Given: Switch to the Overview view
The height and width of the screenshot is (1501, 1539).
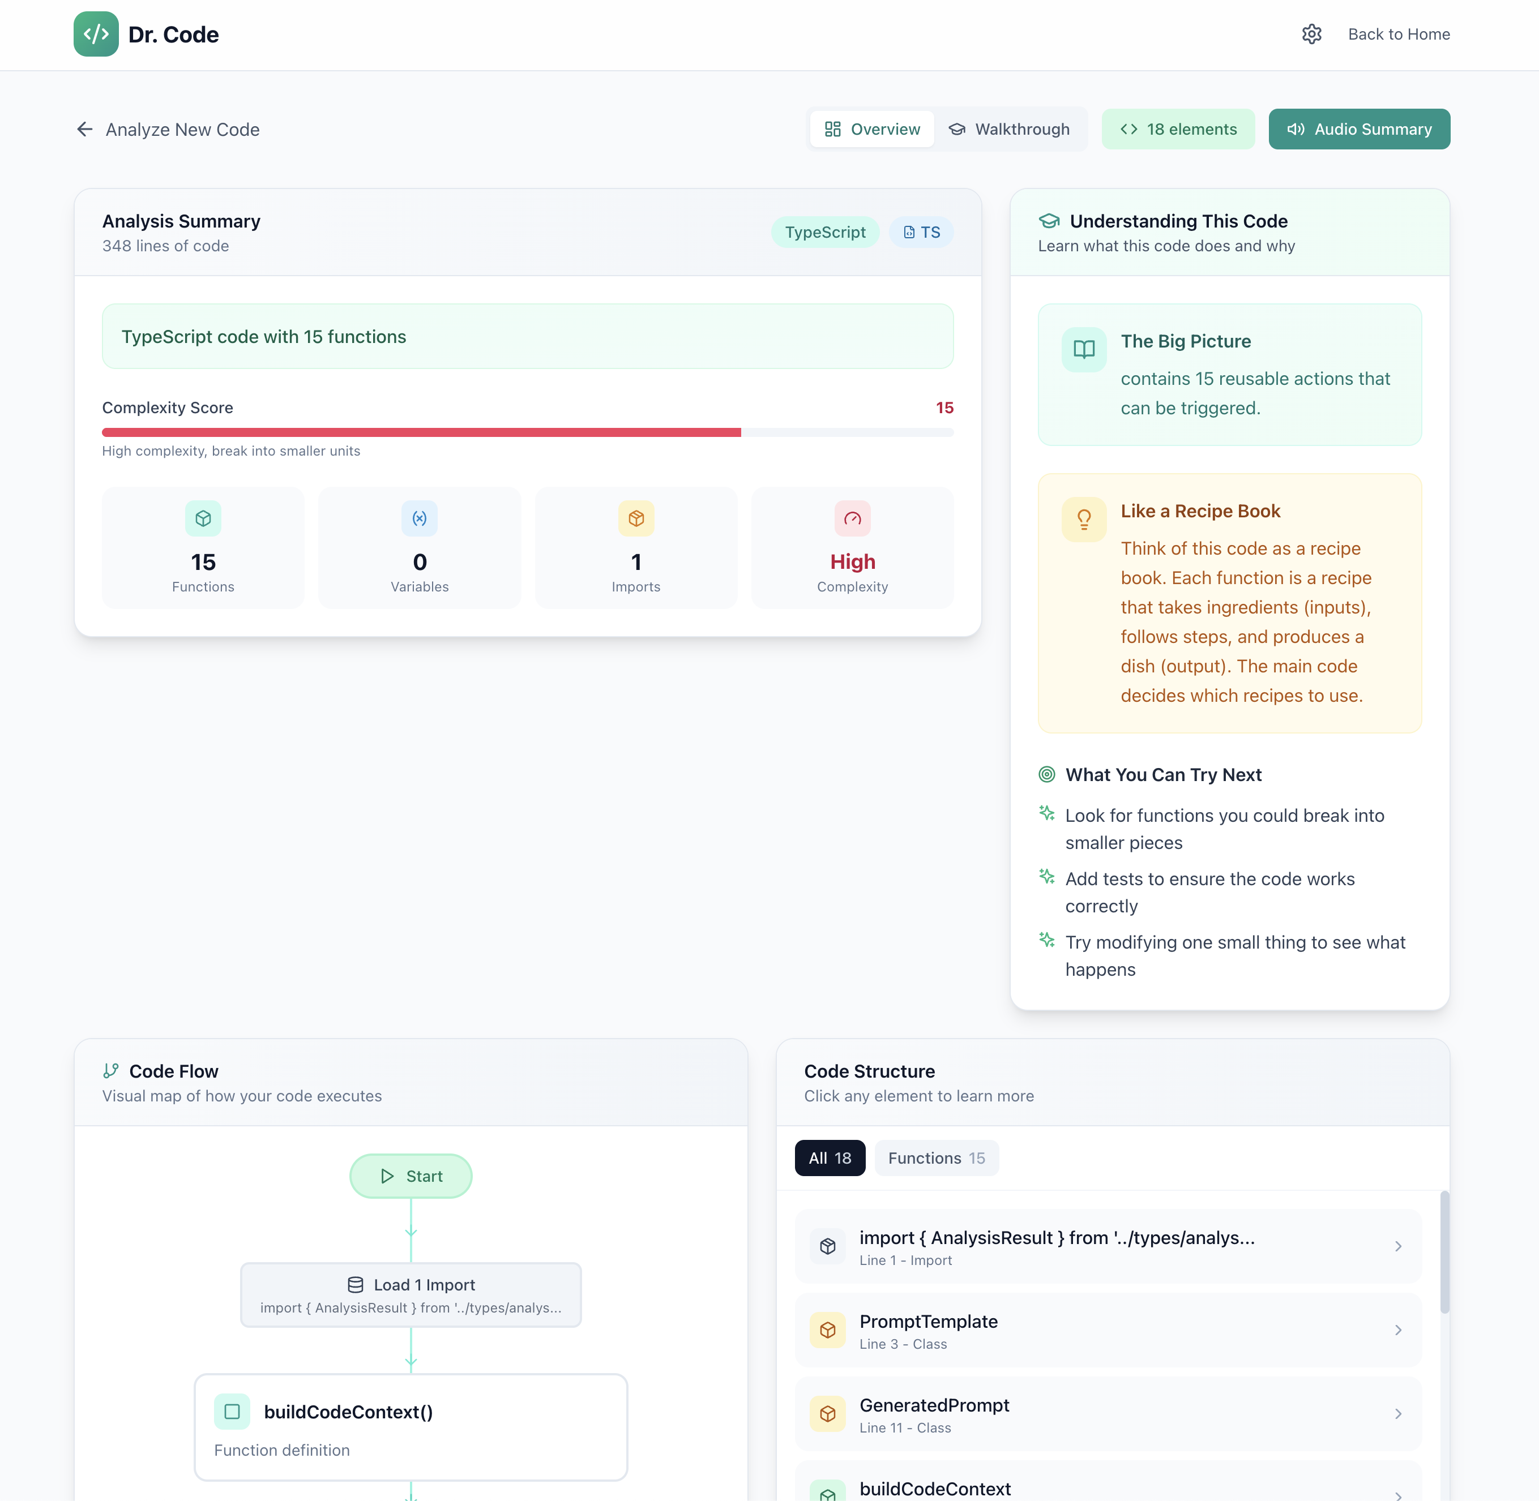Looking at the screenshot, I should tap(873, 129).
